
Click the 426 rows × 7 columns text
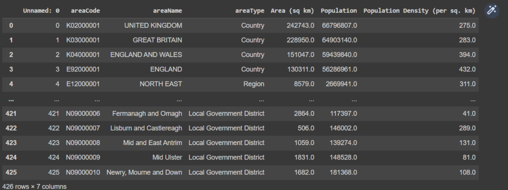[34, 187]
